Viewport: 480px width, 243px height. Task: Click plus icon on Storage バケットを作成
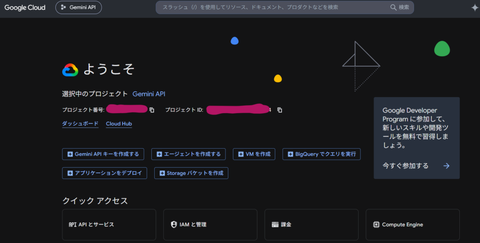pos(162,173)
